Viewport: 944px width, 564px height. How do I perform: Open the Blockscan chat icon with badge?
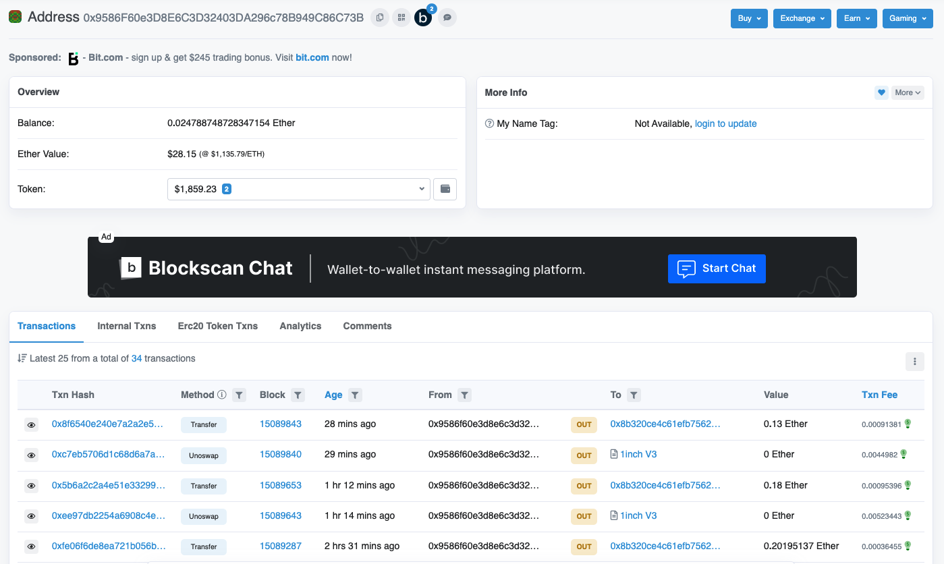point(423,18)
